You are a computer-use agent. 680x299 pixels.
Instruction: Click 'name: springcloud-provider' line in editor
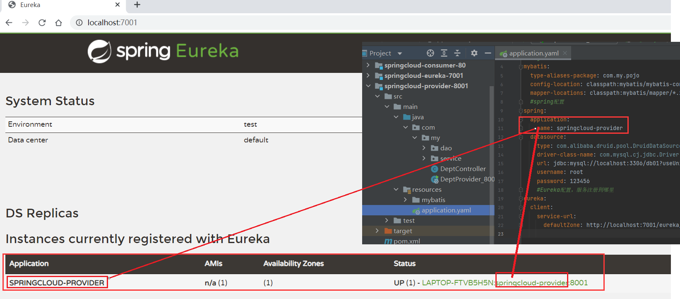pos(579,128)
